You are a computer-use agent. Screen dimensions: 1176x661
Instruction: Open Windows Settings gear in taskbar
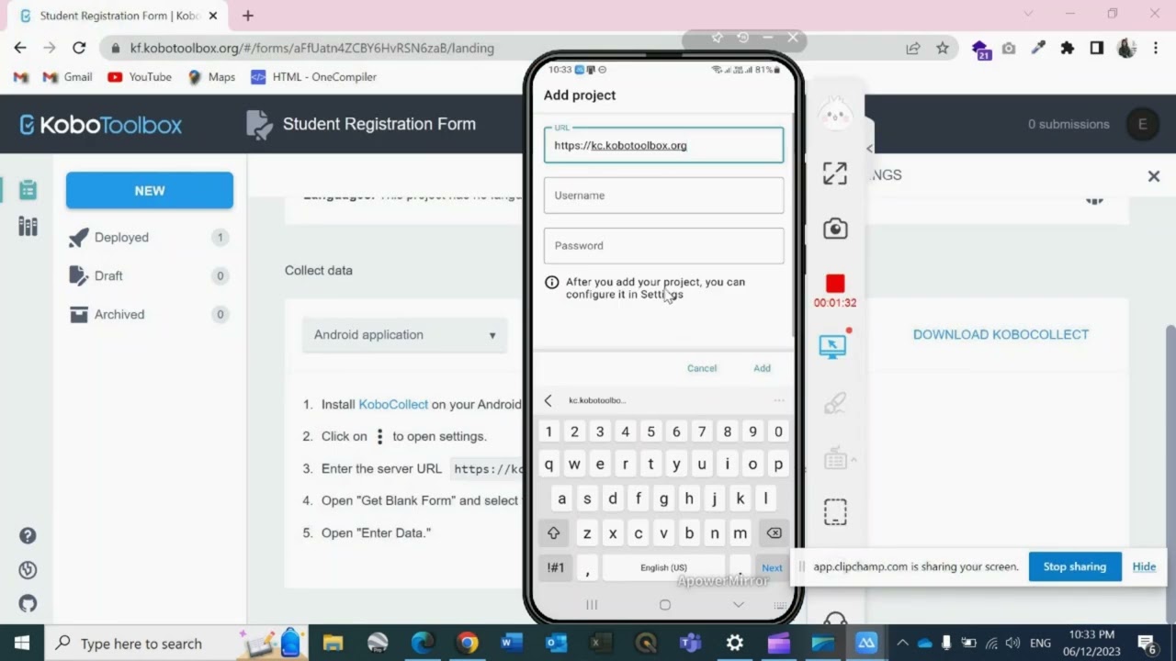tap(734, 643)
